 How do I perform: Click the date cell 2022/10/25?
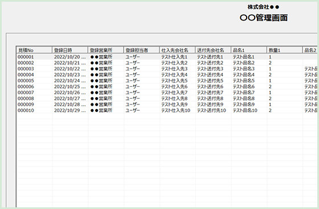(x=69, y=87)
